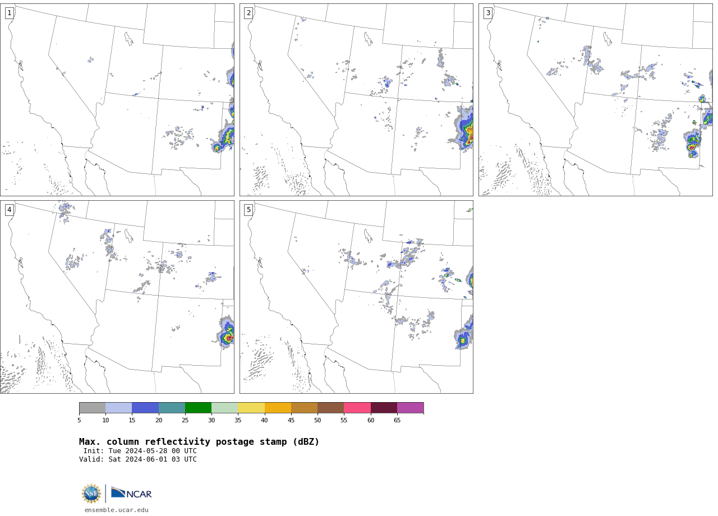Click the light blue 10-15 dBZ swatch
This screenshot has height=516, width=718.
[119, 408]
